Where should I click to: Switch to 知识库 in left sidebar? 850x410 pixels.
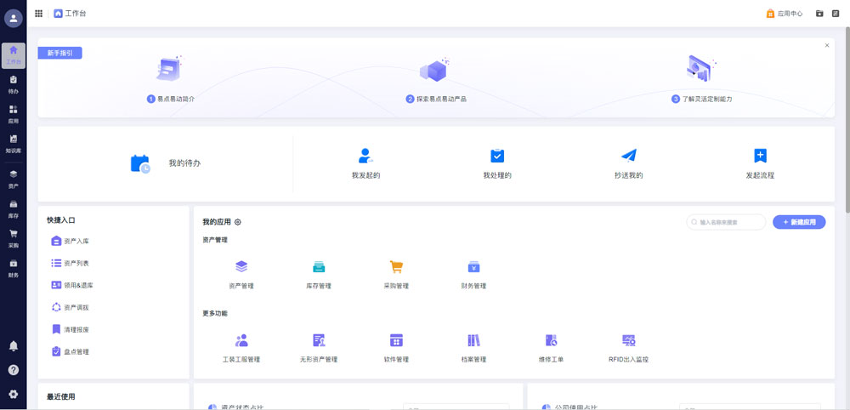point(14,143)
